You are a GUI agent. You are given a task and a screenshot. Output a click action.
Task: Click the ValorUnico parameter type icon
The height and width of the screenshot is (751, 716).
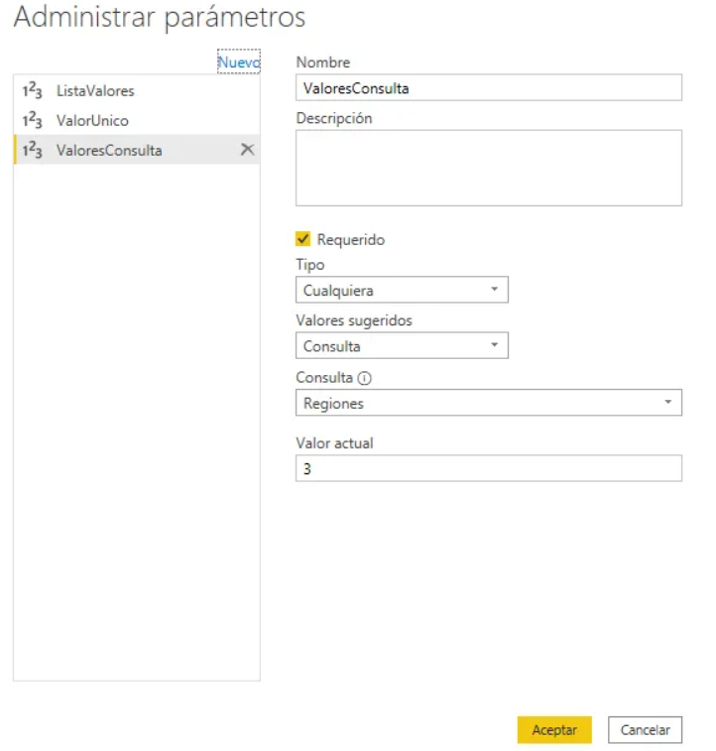coord(32,121)
